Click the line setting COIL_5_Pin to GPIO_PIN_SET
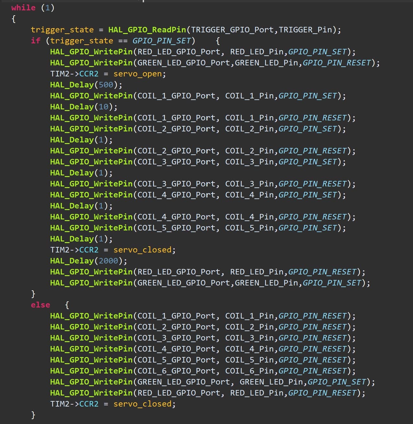413x424 pixels. coord(198,228)
